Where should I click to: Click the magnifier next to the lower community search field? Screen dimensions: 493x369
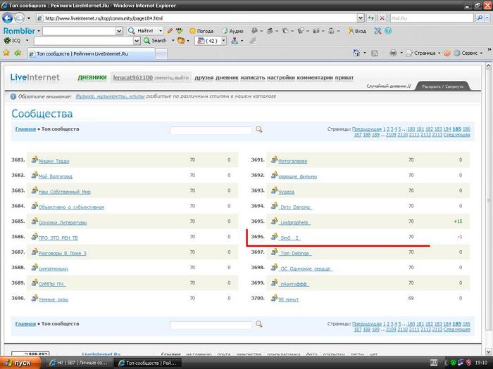[x=258, y=324]
